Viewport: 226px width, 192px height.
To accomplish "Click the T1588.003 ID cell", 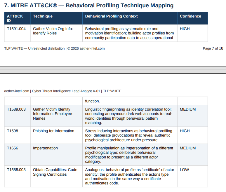I will [17, 177].
